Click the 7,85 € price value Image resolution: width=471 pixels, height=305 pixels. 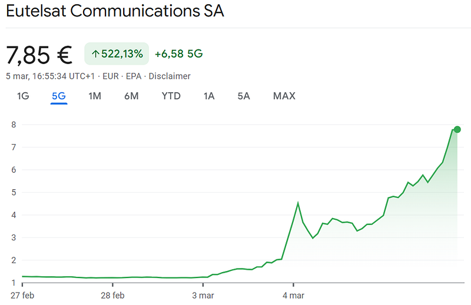click(x=39, y=55)
